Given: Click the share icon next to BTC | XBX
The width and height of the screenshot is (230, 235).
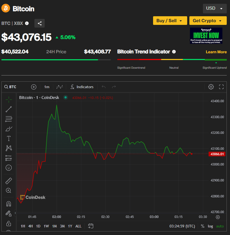Looking at the screenshot, I should click(40, 24).
